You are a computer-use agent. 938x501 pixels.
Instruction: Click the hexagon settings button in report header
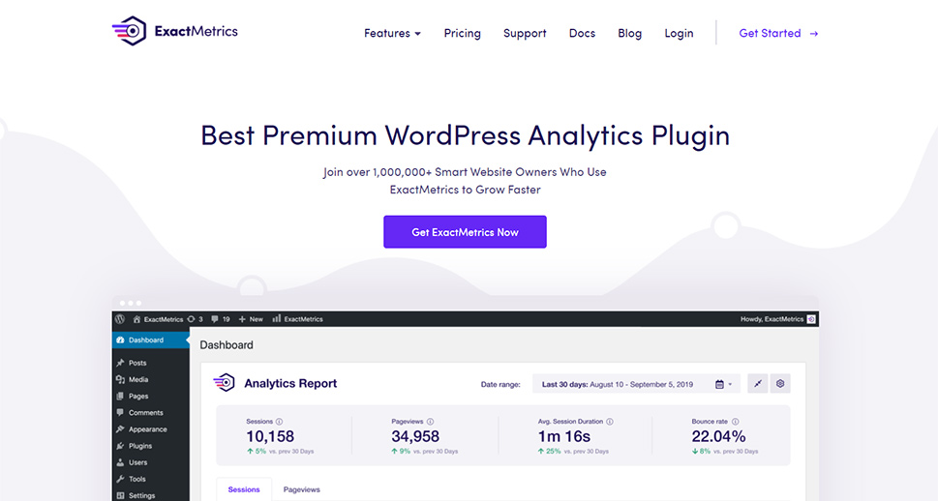coord(780,384)
